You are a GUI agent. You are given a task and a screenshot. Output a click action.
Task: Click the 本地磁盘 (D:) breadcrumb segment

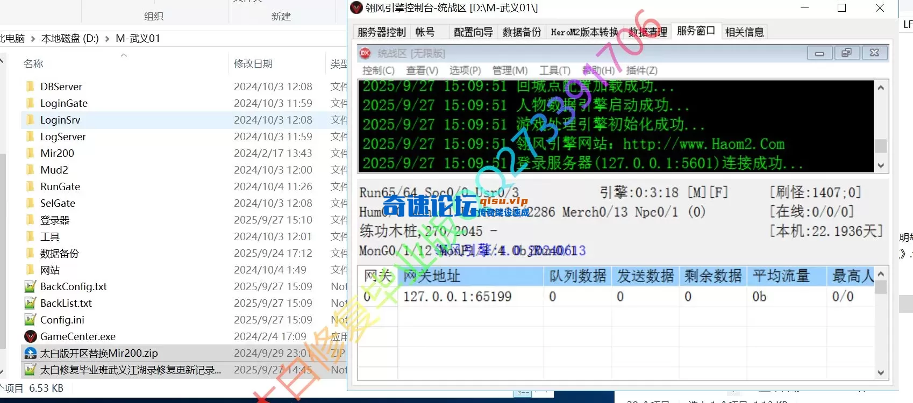[70, 39]
